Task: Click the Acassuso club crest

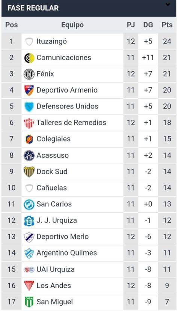Action: [29, 155]
